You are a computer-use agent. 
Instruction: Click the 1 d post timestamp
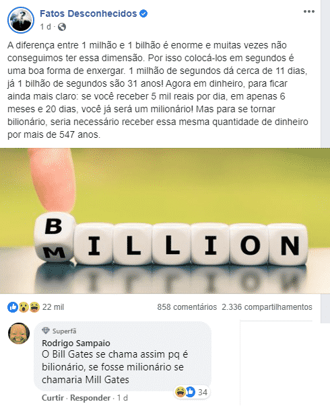pyautogui.click(x=45, y=27)
